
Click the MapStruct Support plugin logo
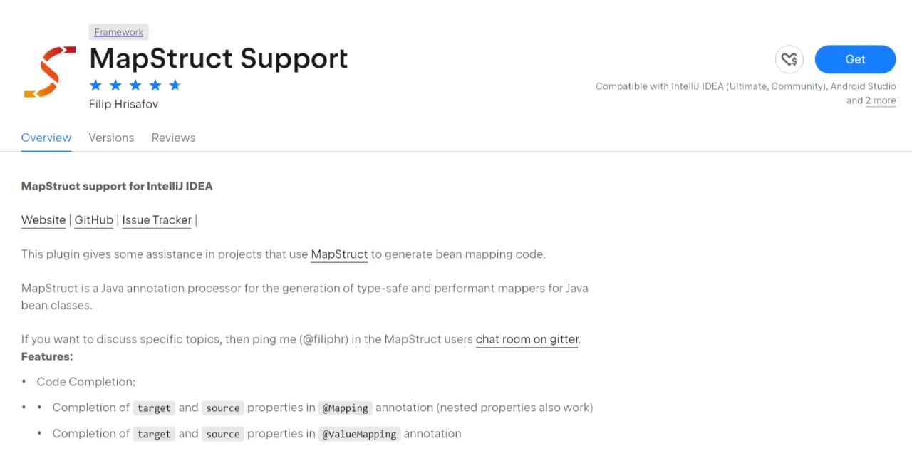pyautogui.click(x=50, y=71)
